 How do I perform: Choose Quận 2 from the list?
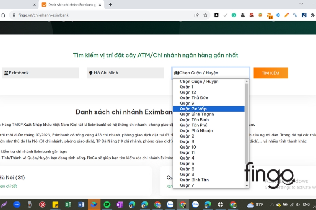[x=209, y=136]
